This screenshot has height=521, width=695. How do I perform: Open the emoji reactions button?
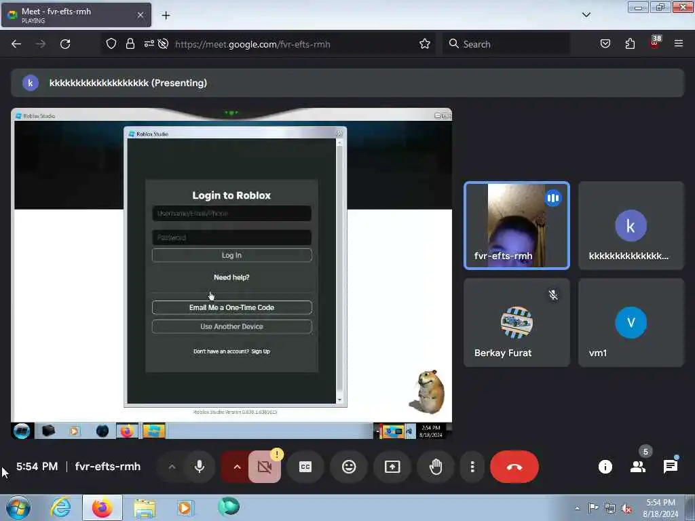349,467
